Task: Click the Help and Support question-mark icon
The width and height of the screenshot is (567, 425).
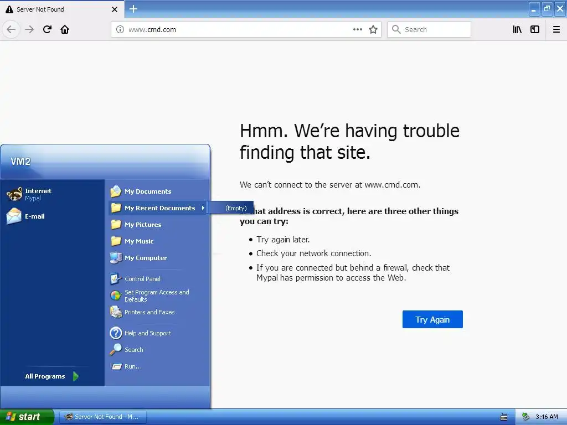Action: (x=116, y=333)
